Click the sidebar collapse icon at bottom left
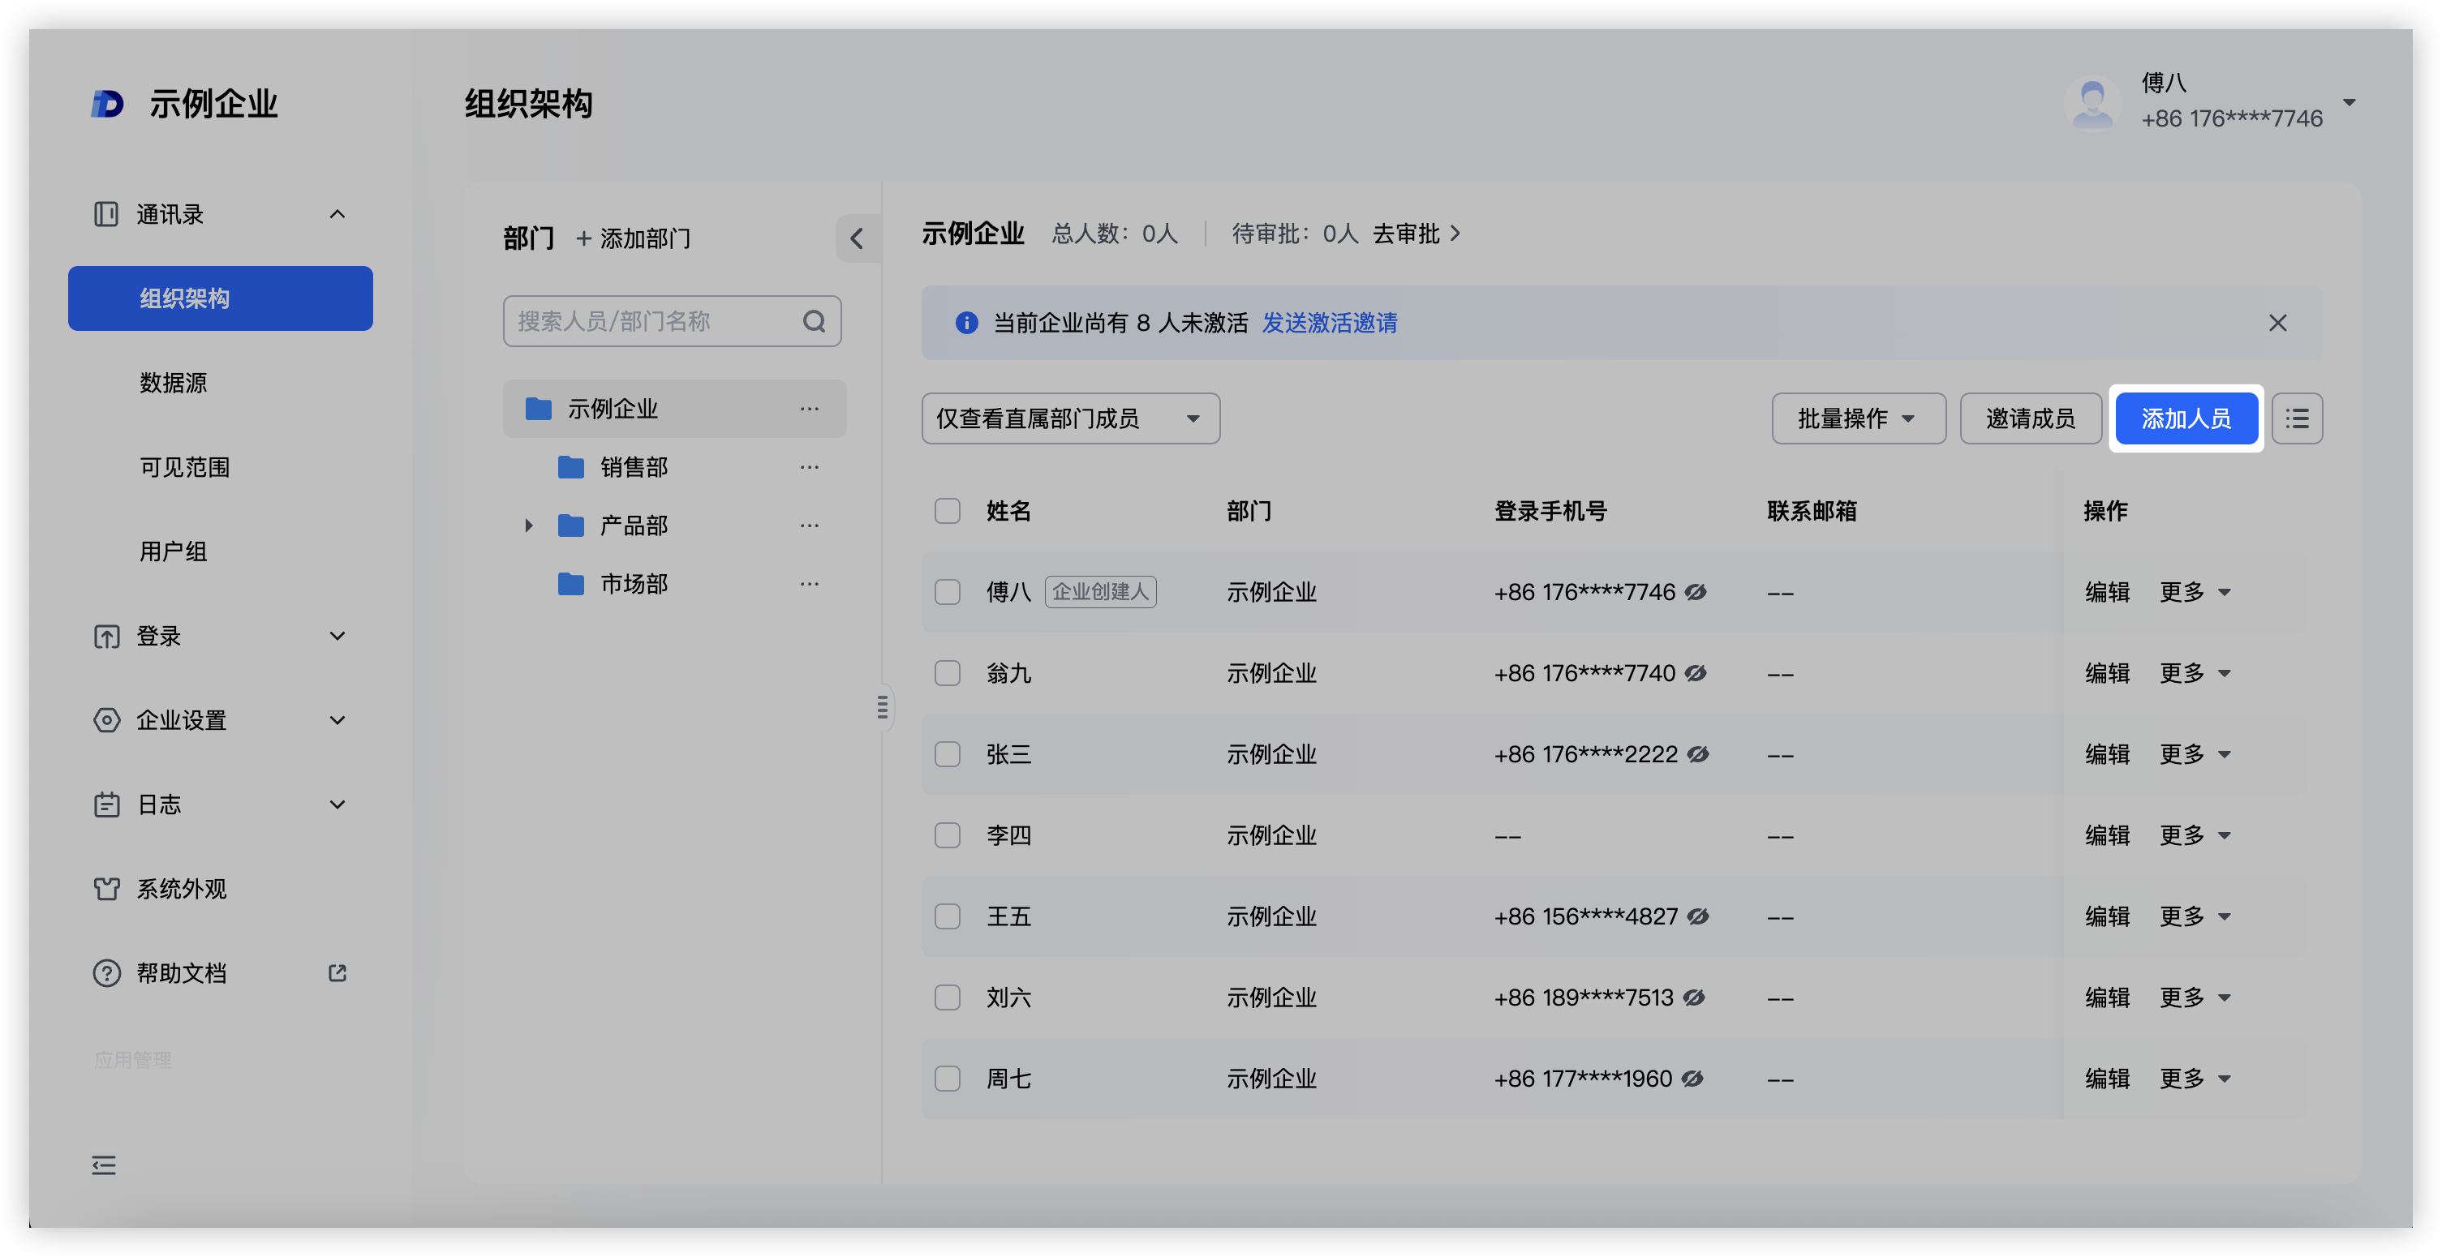 103,1165
